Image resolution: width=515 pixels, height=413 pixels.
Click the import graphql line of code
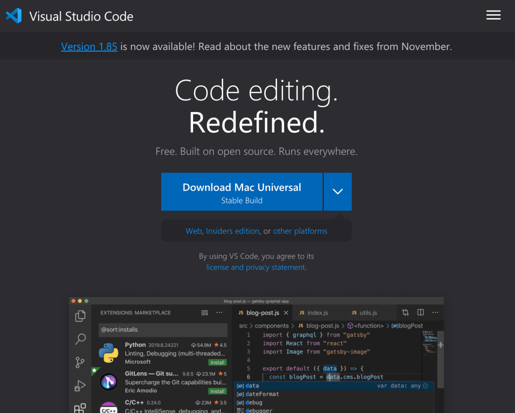pyautogui.click(x=316, y=335)
